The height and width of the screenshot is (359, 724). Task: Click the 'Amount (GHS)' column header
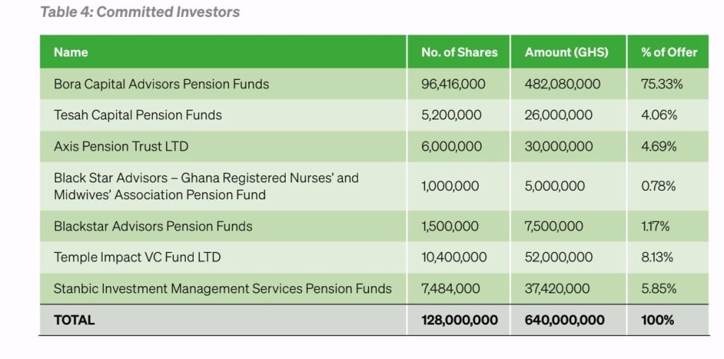(566, 52)
